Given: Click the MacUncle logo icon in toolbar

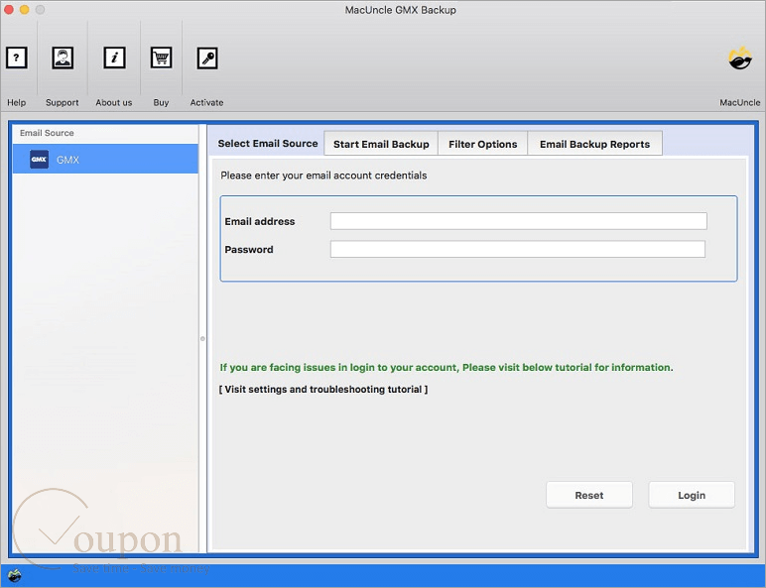Looking at the screenshot, I should [740, 59].
